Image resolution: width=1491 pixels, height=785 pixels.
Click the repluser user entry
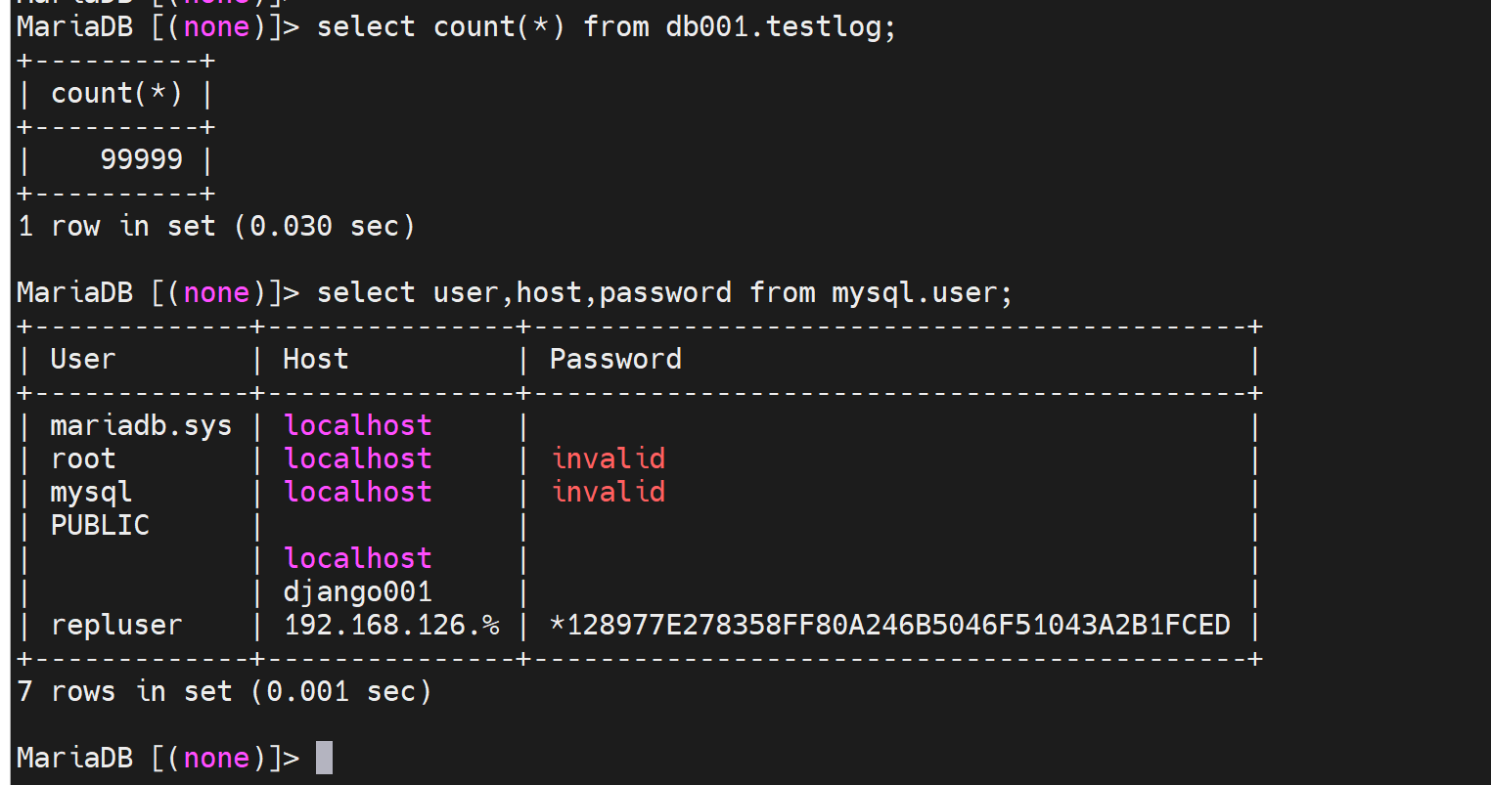tap(116, 625)
